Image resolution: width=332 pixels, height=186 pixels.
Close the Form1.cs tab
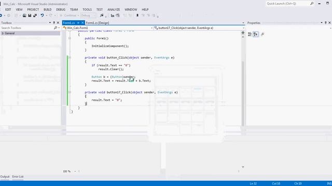point(82,23)
